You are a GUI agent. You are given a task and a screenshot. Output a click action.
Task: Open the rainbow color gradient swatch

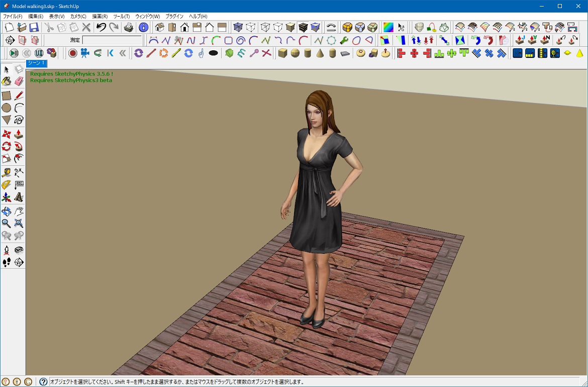[x=388, y=27]
